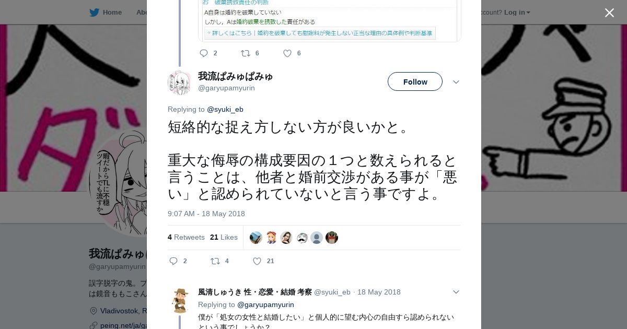The image size is (627, 329).
Task: Open the @syuki_eb link in Replying to
Action: [225, 109]
